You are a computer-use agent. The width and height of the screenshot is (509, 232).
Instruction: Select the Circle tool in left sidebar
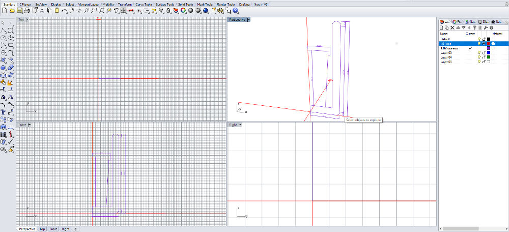point(3,37)
